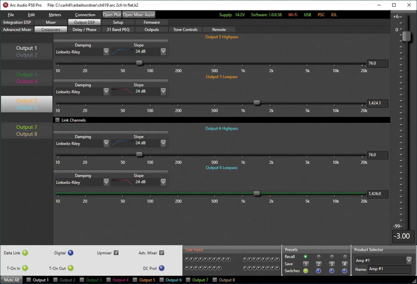Enable the Link Channels checkbox
Screen dimensions: 417x284
[57, 120]
